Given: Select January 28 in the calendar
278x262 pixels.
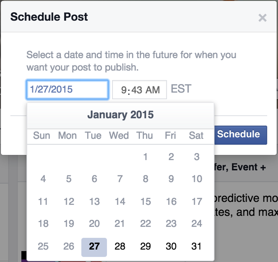Looking at the screenshot, I should pos(120,246).
